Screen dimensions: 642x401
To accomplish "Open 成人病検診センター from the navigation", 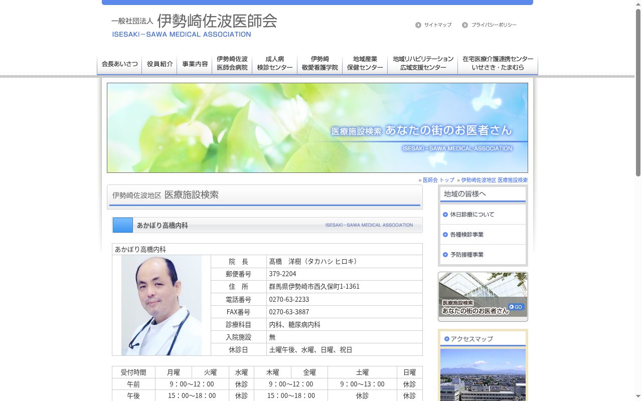I will 275,64.
